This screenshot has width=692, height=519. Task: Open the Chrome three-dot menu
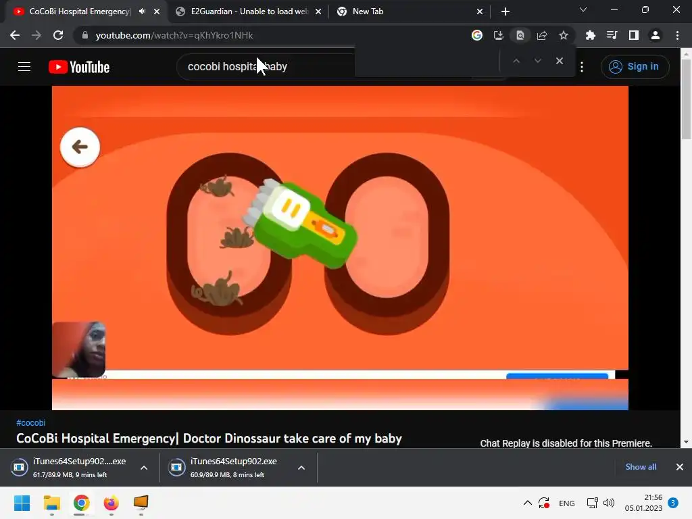[677, 35]
